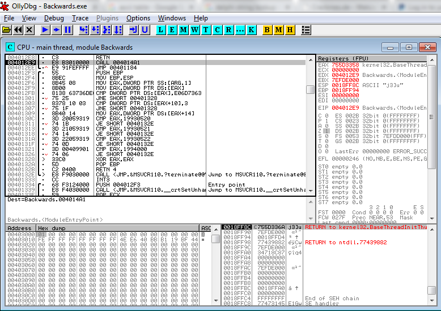Restart program with the rewind toolbar icon
Screen dimensions: 441x311
18,29
